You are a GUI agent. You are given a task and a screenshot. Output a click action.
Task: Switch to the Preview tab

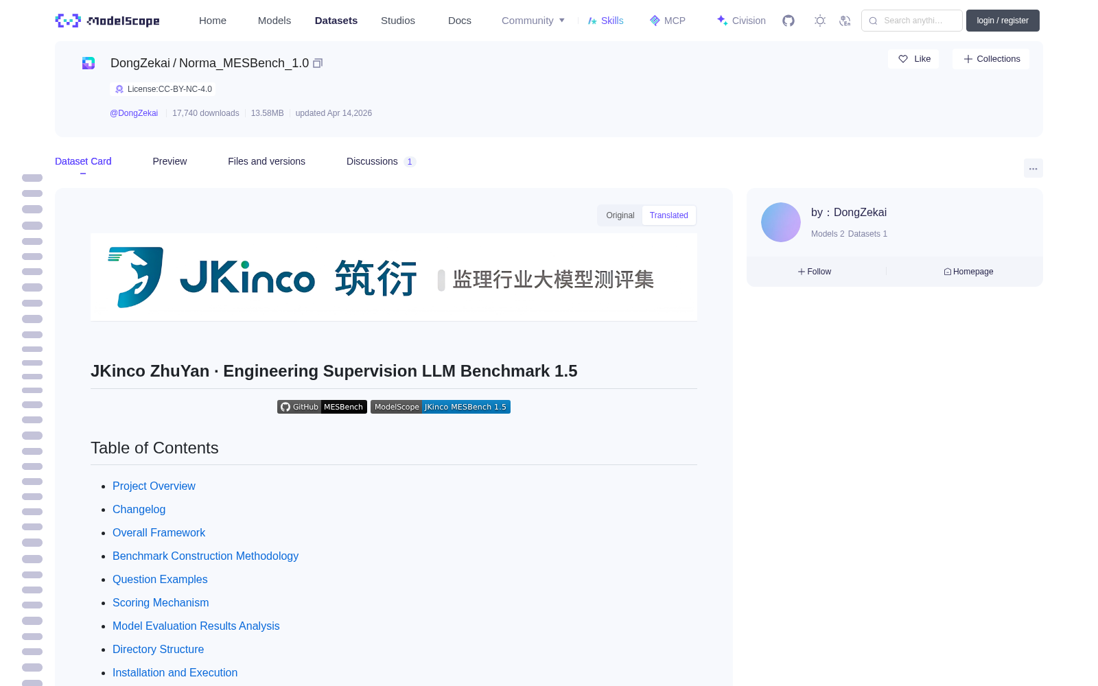pyautogui.click(x=170, y=161)
